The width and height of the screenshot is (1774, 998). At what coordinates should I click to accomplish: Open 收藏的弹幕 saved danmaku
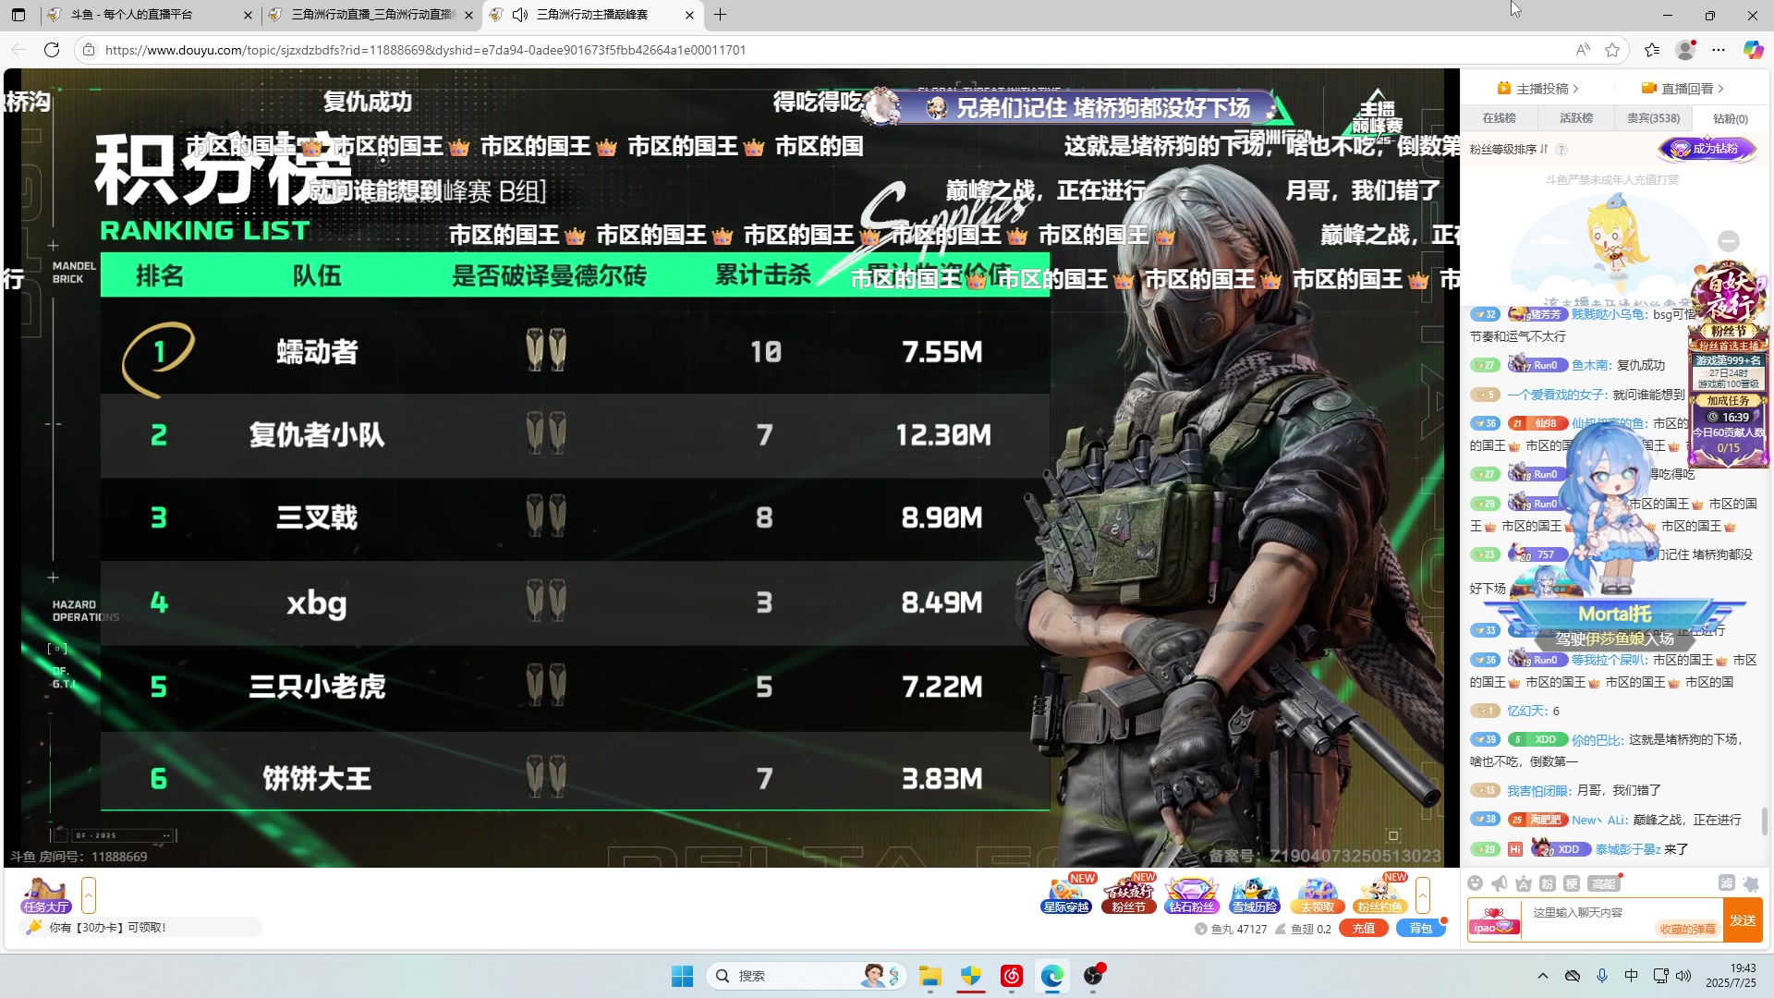[1687, 930]
